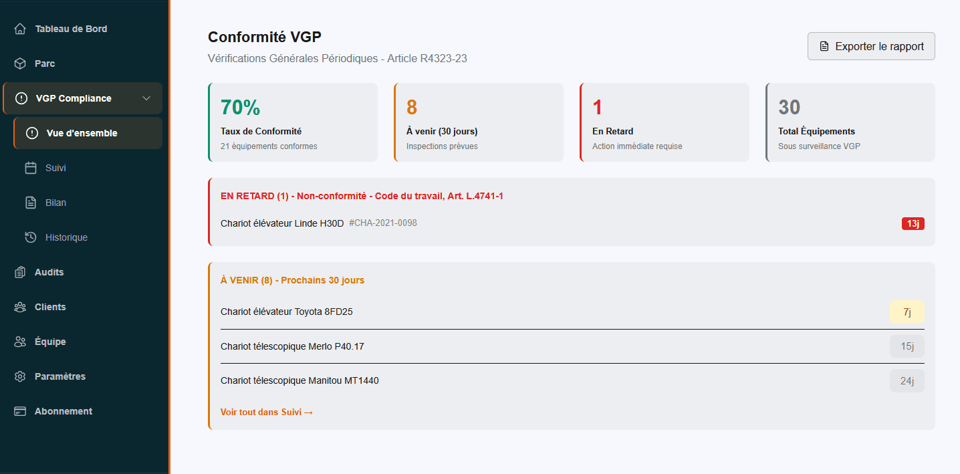960x474 pixels.
Task: Open the En Retard statistics card
Action: 665,122
